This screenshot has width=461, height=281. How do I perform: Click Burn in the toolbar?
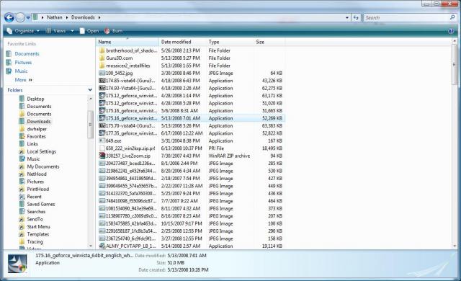(x=114, y=31)
